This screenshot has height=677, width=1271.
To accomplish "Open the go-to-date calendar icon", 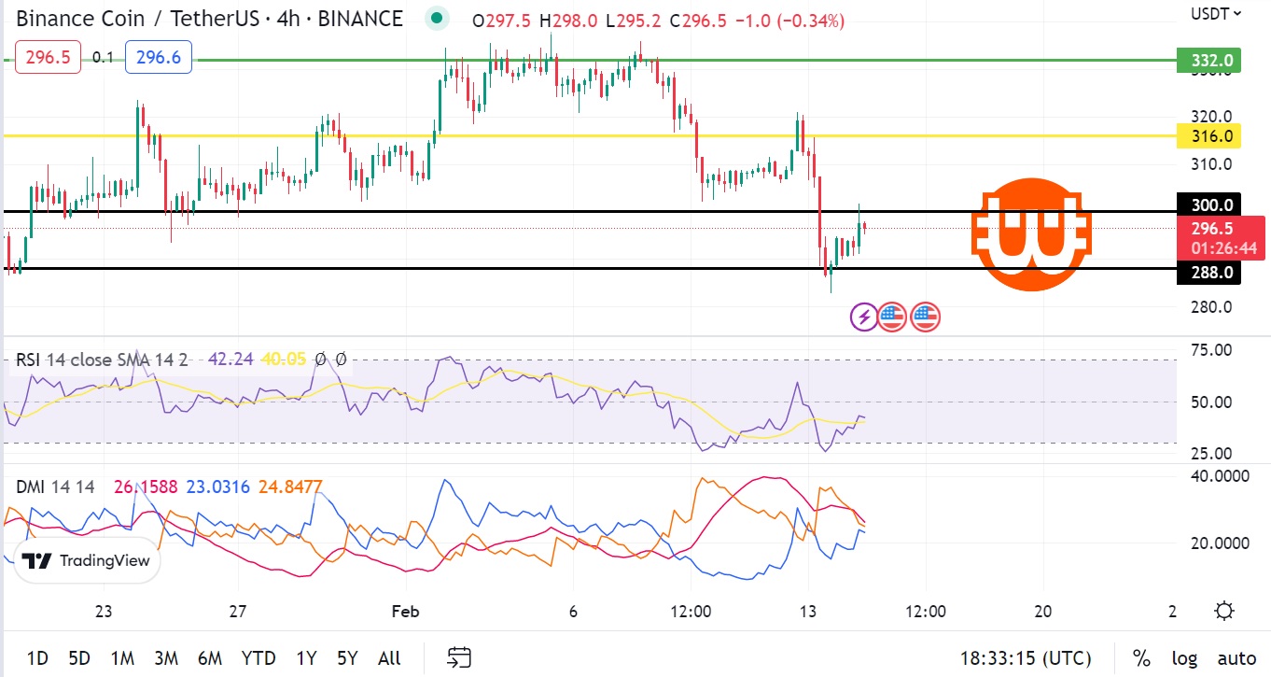I will [x=459, y=657].
